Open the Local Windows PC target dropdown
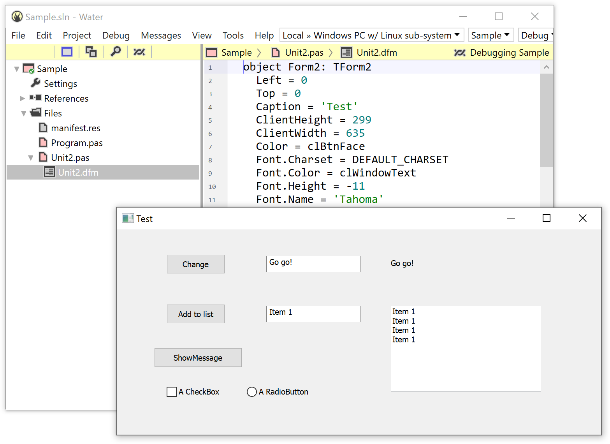Viewport: 610px width, 444px height. pyautogui.click(x=372, y=35)
